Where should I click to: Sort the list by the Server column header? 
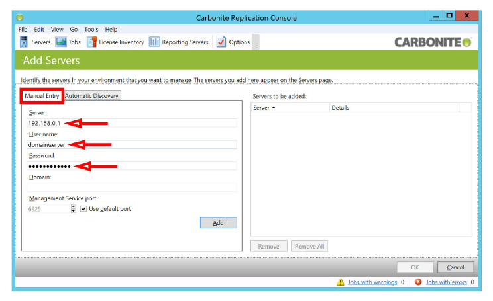click(x=290, y=108)
